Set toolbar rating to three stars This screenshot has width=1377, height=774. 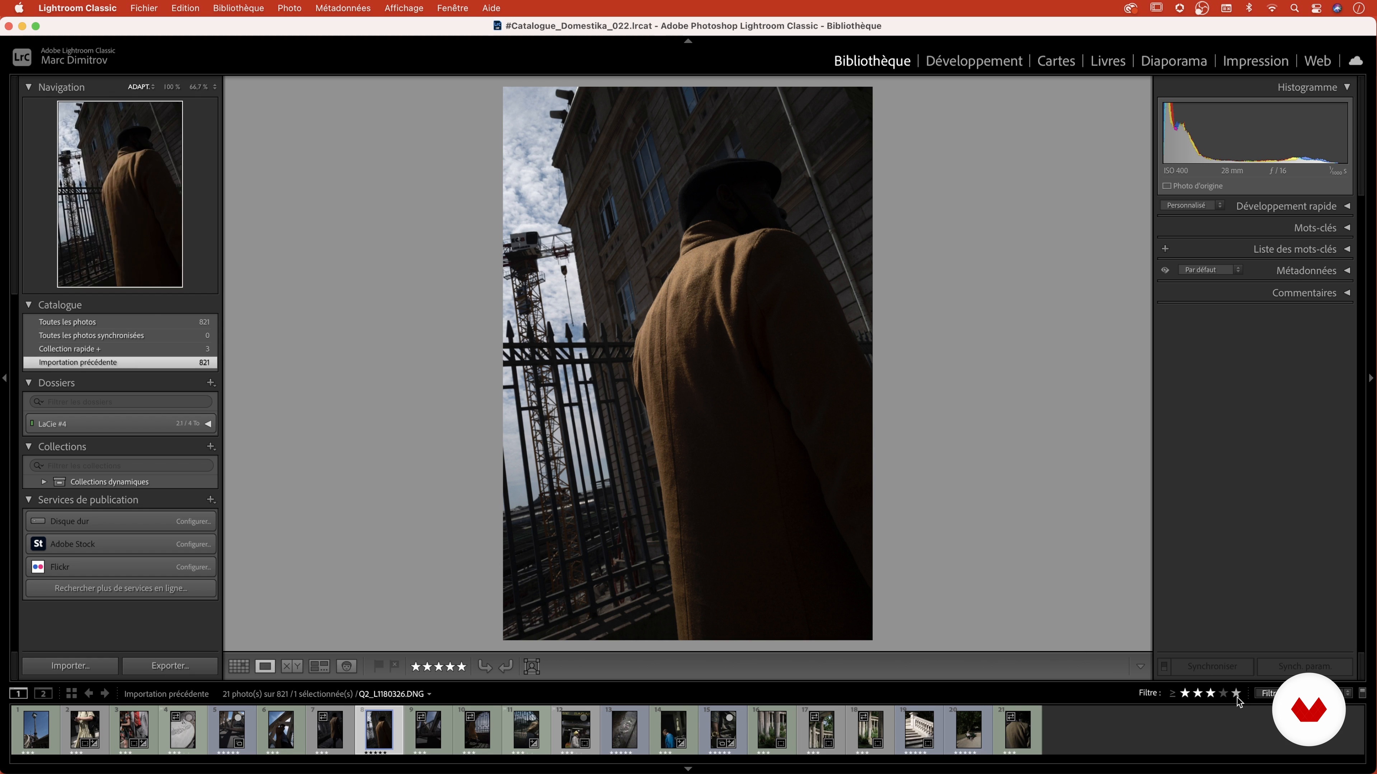click(438, 666)
